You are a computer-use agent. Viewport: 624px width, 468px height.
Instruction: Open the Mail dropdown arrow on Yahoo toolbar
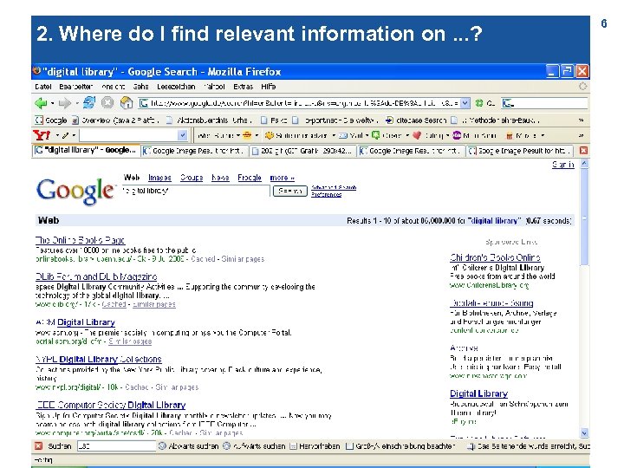(367, 136)
